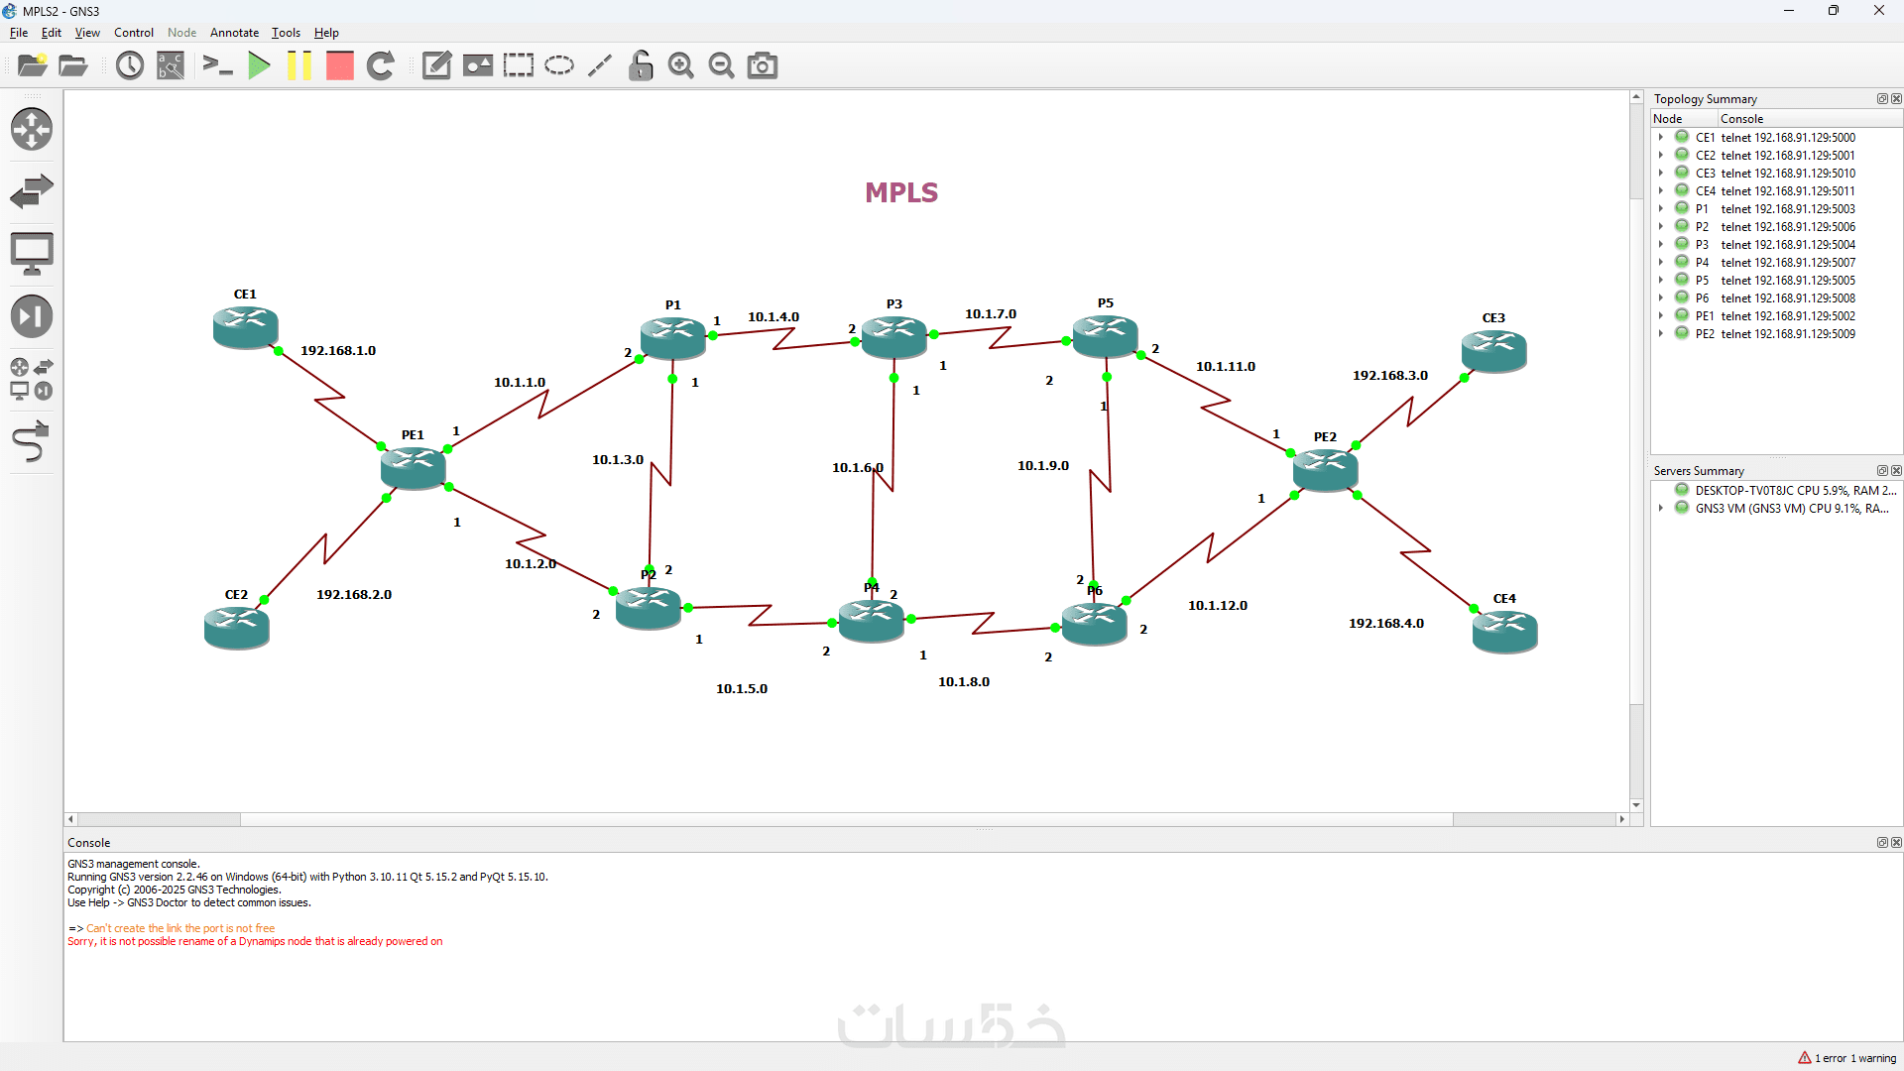Image resolution: width=1904 pixels, height=1071 pixels.
Task: Click the reload all nodes icon
Action: point(381,66)
